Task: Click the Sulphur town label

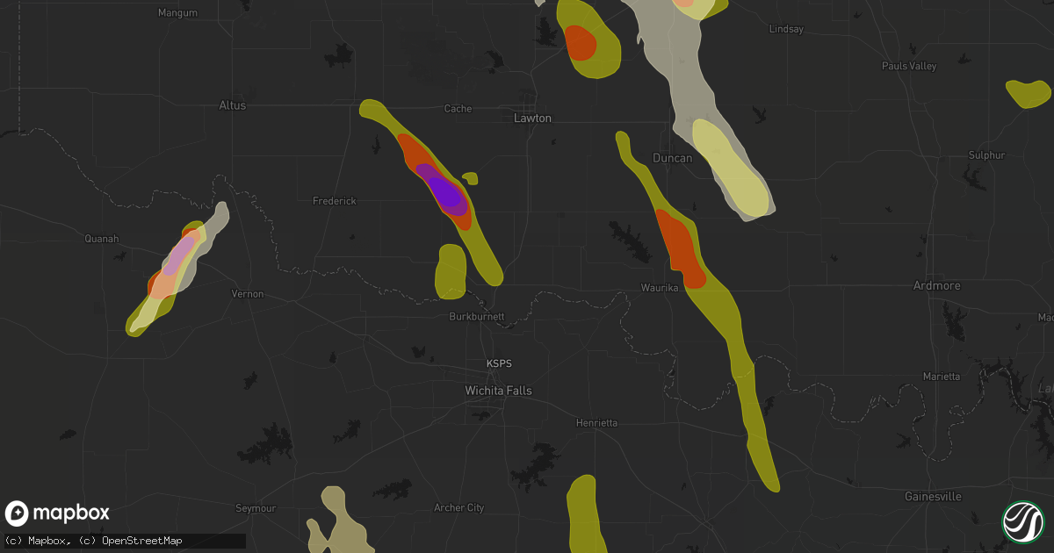Action: pos(986,155)
